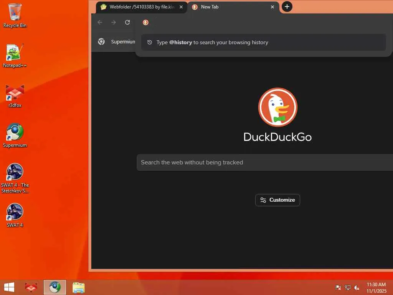Reload the current browser page
This screenshot has width=393, height=295.
[127, 22]
